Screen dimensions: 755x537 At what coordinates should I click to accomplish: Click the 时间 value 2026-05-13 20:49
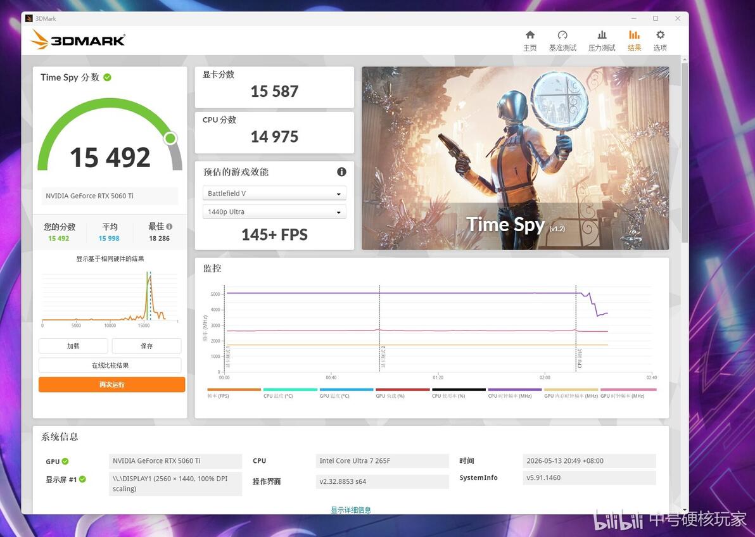click(x=589, y=461)
